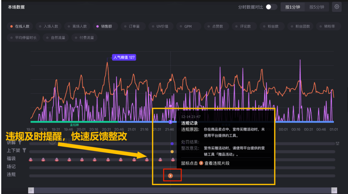Viewport: 348px width, 194px height.
Task: Click the 00:16 time axis label
Action: (296, 129)
